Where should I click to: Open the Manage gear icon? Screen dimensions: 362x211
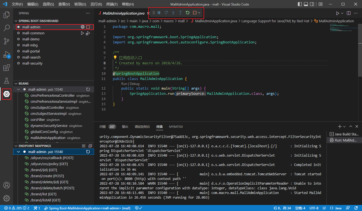[x=7, y=198]
